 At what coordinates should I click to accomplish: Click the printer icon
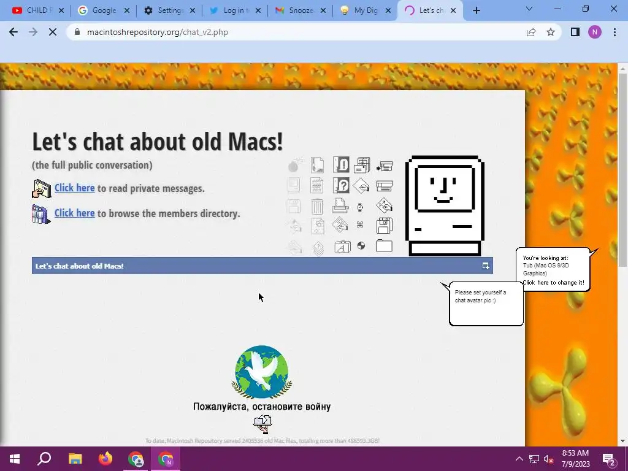click(x=340, y=205)
